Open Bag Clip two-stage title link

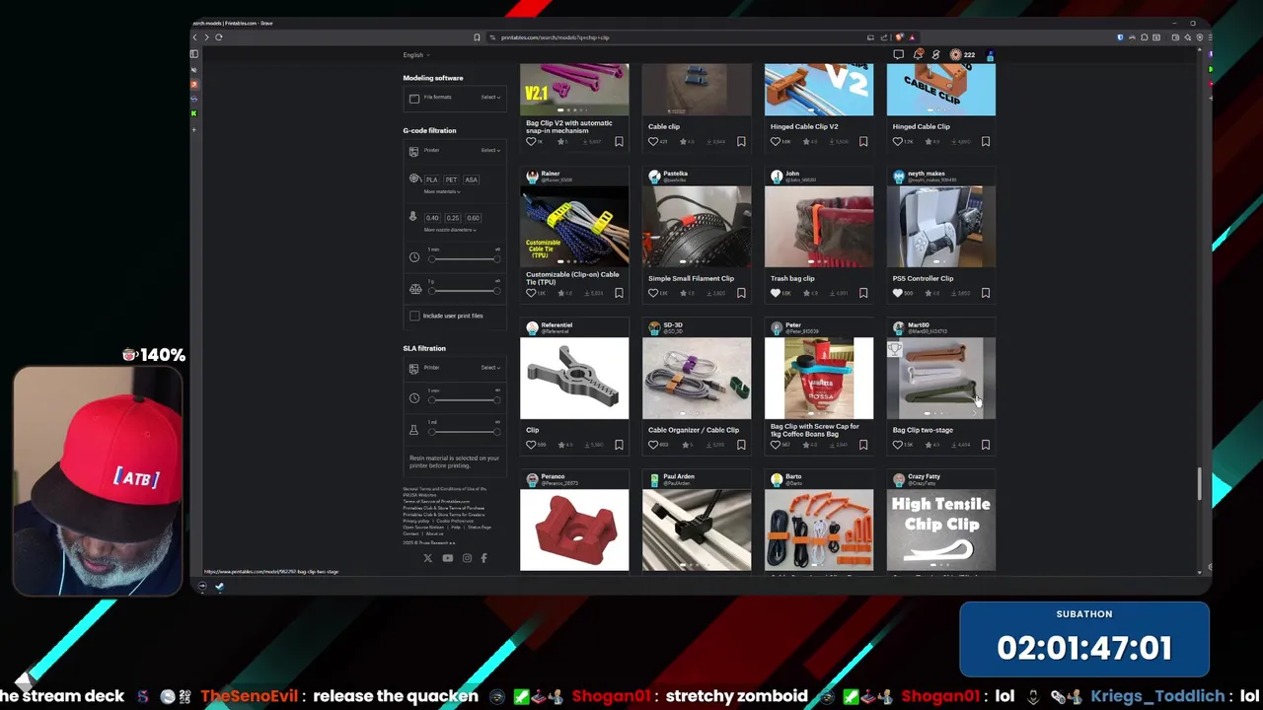click(x=923, y=430)
